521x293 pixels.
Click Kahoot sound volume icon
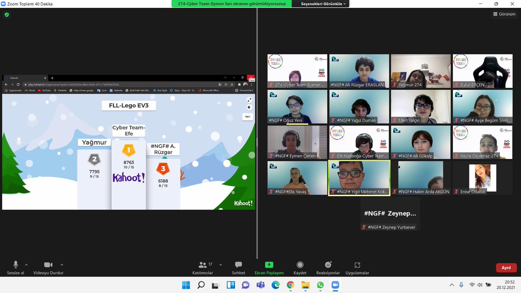pos(249,107)
